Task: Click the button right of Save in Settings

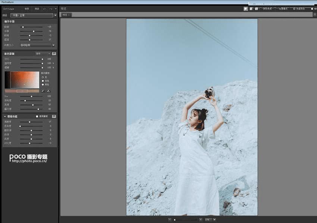Action: [x=37, y=9]
